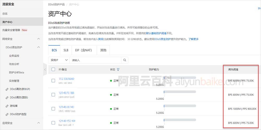The image size is (261, 130).
Task: Tick the checkbox of the last IP row
Action: tap(53, 123)
